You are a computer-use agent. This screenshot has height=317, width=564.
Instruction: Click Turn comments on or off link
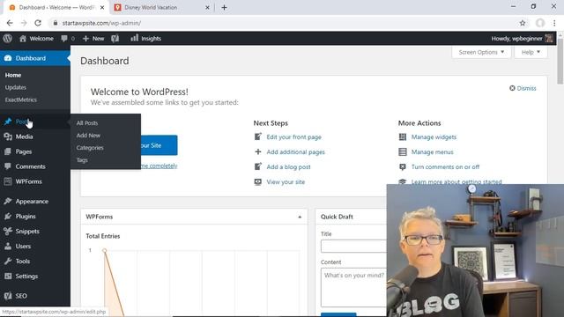pos(445,166)
